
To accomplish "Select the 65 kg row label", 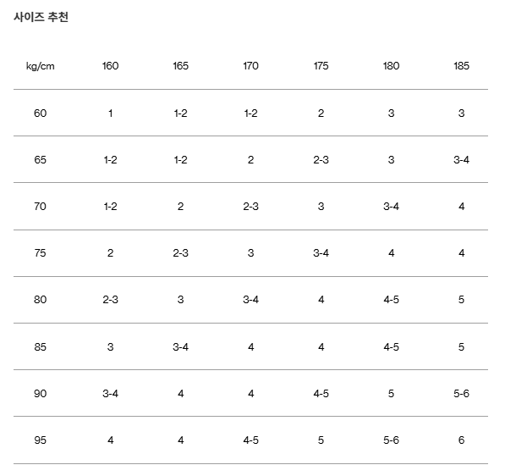I will 41,159.
